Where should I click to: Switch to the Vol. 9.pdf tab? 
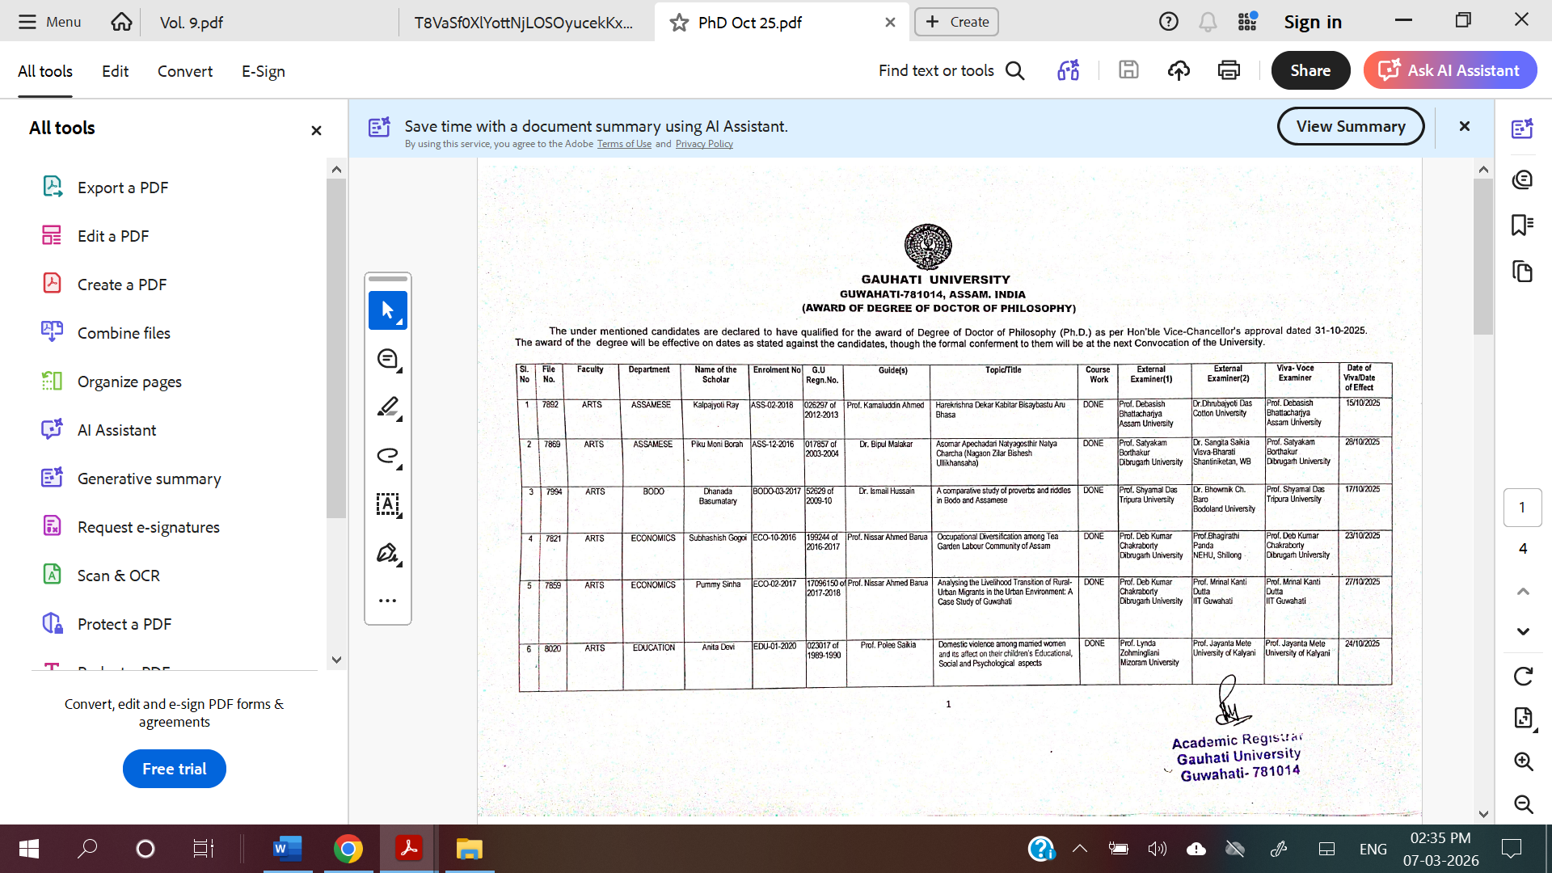192,23
